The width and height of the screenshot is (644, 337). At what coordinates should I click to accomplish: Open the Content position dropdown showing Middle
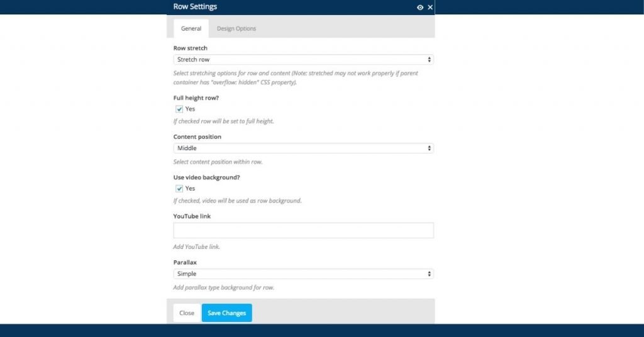[x=303, y=148]
